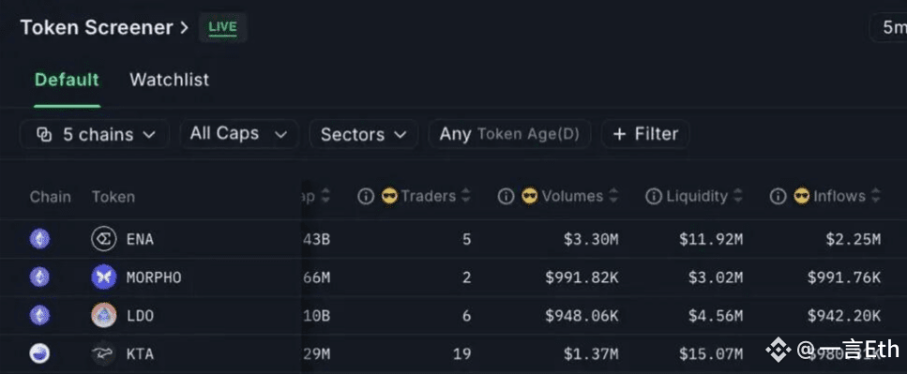
Task: Click the MORPHO butterfly token icon
Action: (103, 277)
